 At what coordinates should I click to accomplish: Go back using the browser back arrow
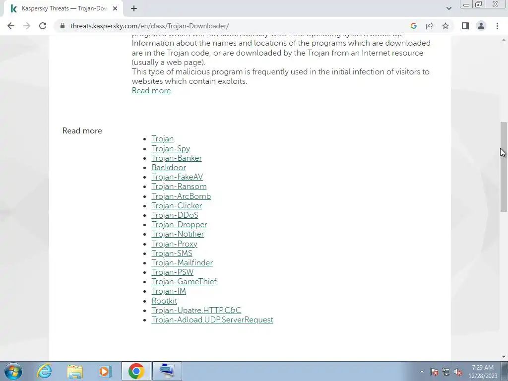coord(11,26)
